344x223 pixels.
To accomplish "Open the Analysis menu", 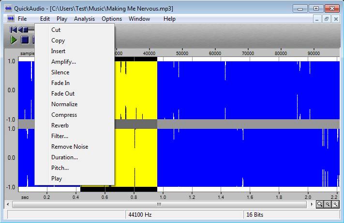I will tap(84, 19).
